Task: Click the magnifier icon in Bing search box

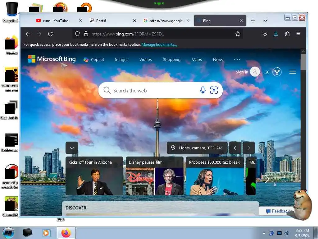Action: tap(107, 90)
